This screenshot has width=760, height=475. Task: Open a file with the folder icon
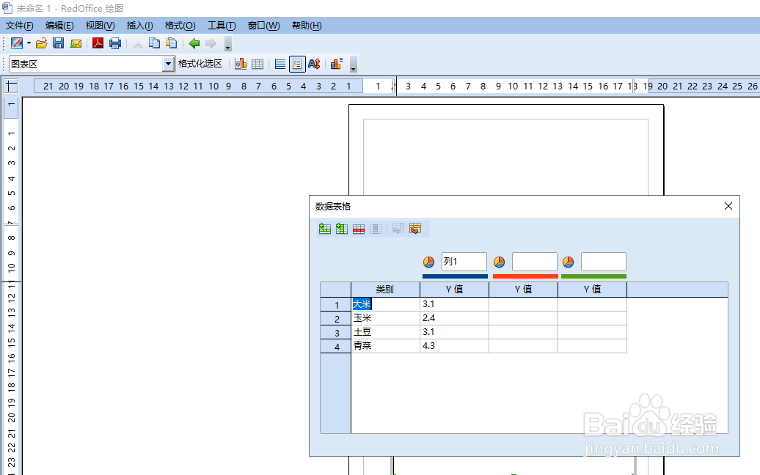tap(42, 43)
